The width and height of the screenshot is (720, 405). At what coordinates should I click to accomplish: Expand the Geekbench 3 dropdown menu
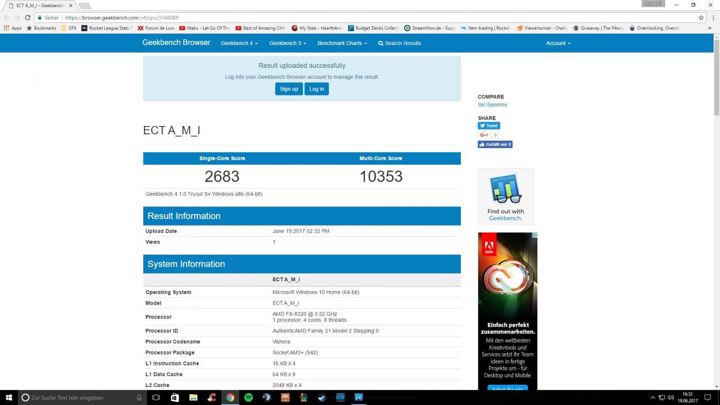(x=288, y=43)
